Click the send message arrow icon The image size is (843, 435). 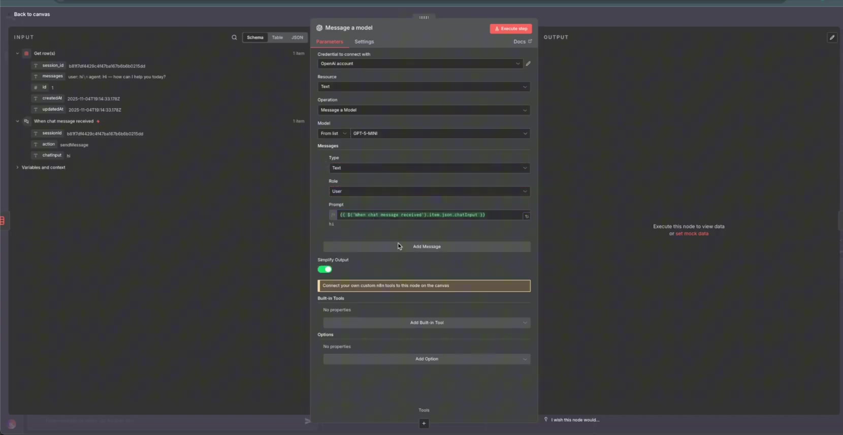tap(307, 421)
